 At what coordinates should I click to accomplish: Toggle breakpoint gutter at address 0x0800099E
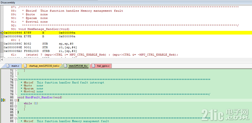coord(2,47)
